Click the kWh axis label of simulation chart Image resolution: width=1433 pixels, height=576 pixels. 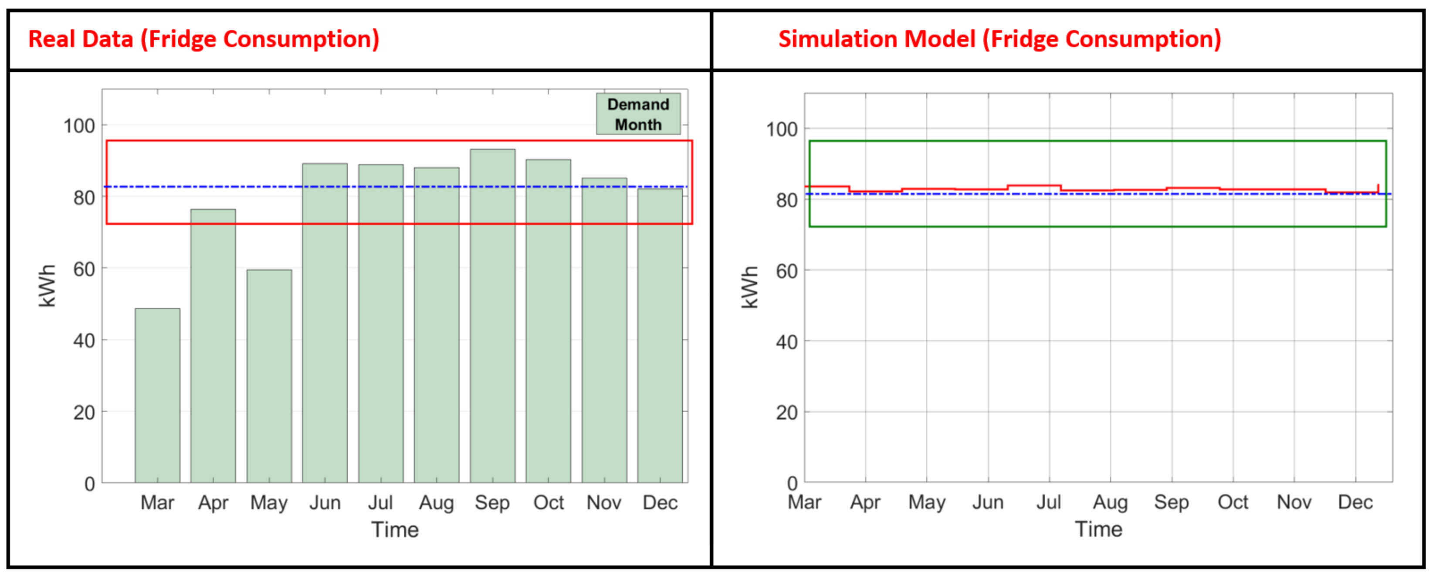tap(750, 287)
